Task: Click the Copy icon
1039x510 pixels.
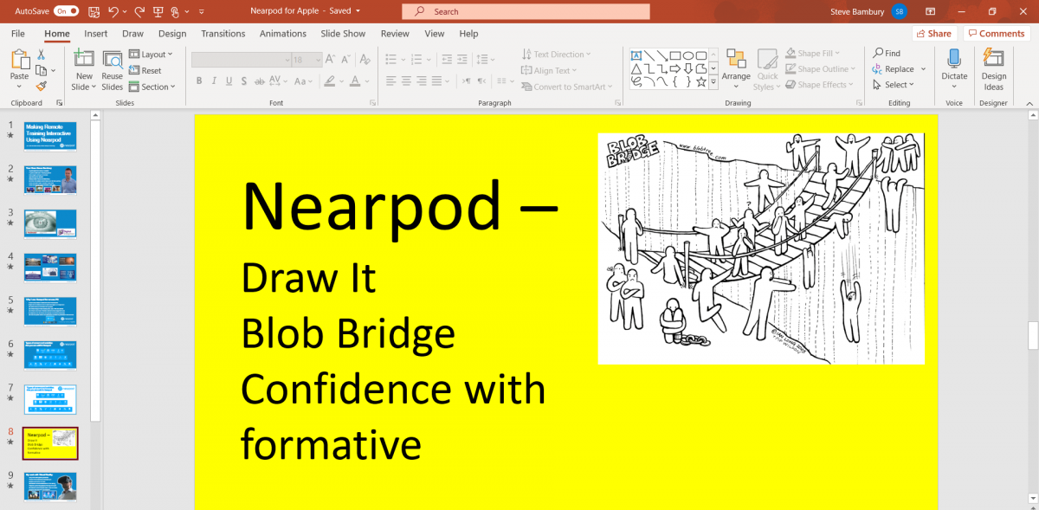Action: [42, 70]
